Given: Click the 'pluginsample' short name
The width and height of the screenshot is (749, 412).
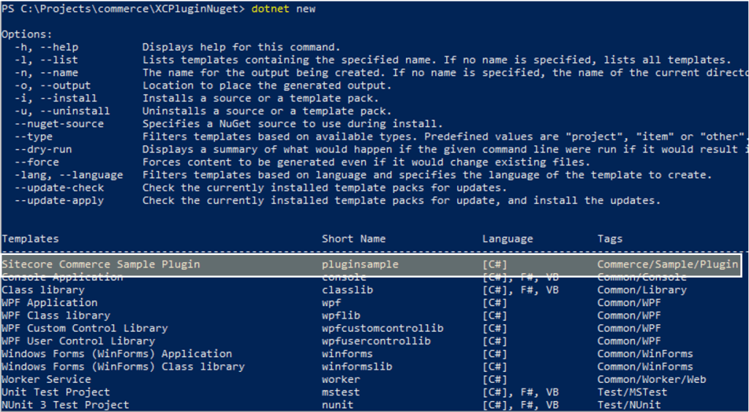Looking at the screenshot, I should pyautogui.click(x=360, y=264).
